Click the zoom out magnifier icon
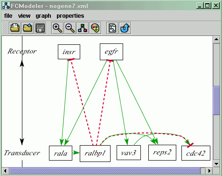This screenshot has width=222, height=176. [70, 28]
